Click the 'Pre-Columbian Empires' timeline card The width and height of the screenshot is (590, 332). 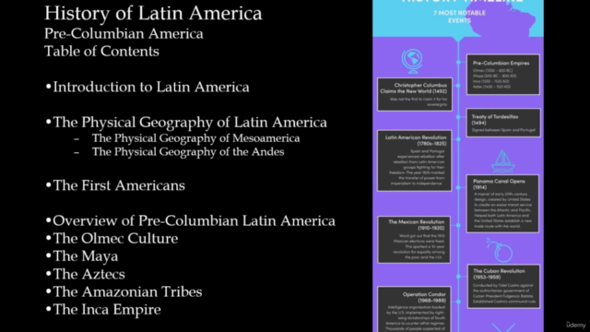click(503, 75)
